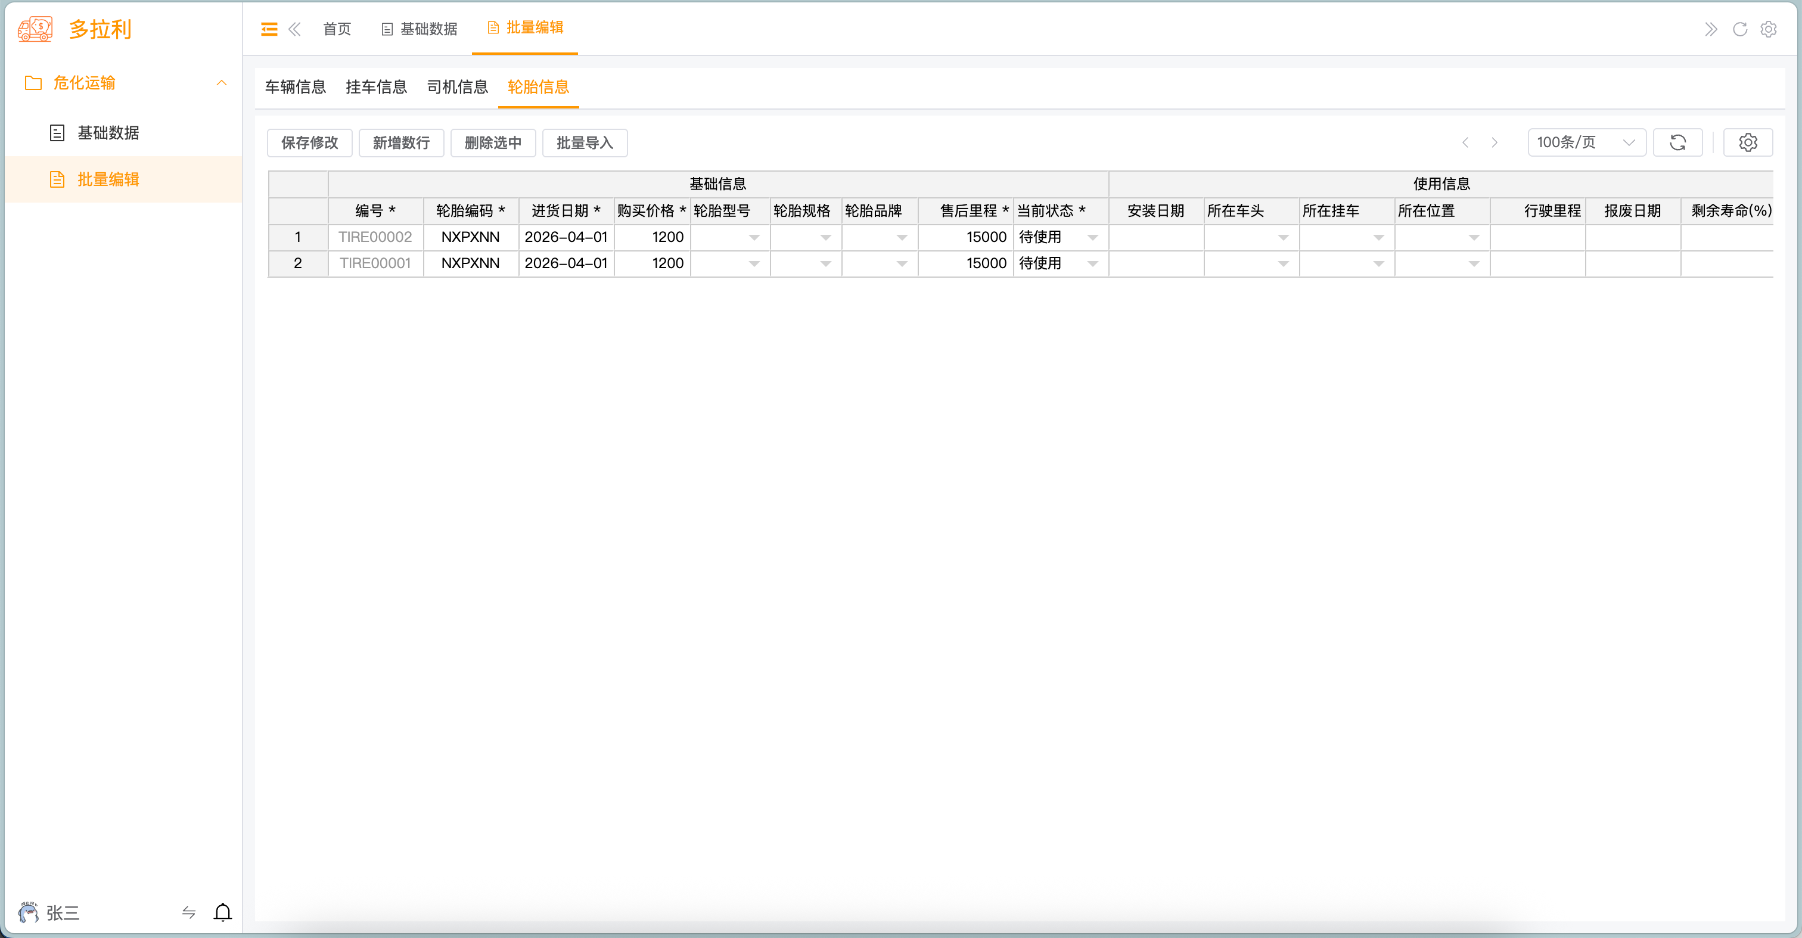
Task: Click the 批量导入 button
Action: [584, 142]
